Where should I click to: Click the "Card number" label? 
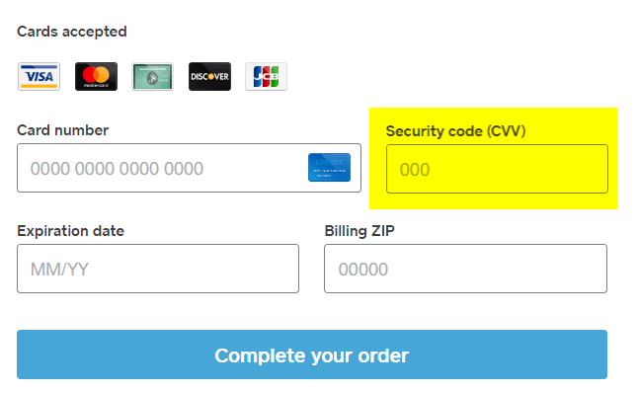63,130
